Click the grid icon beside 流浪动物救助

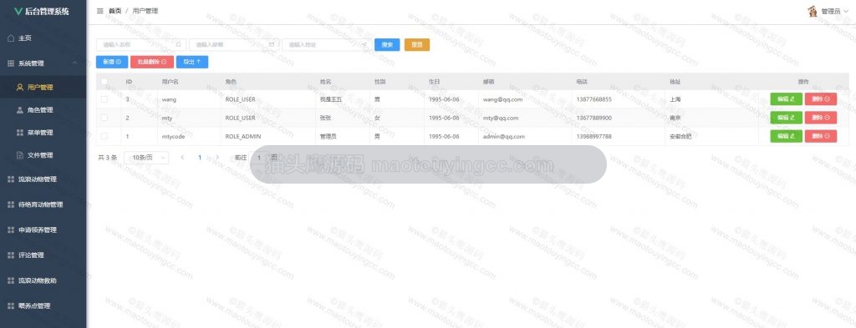coord(11,280)
